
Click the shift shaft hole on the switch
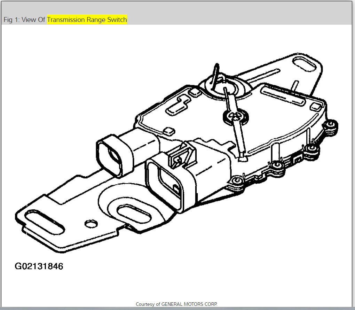pyautogui.click(x=230, y=87)
